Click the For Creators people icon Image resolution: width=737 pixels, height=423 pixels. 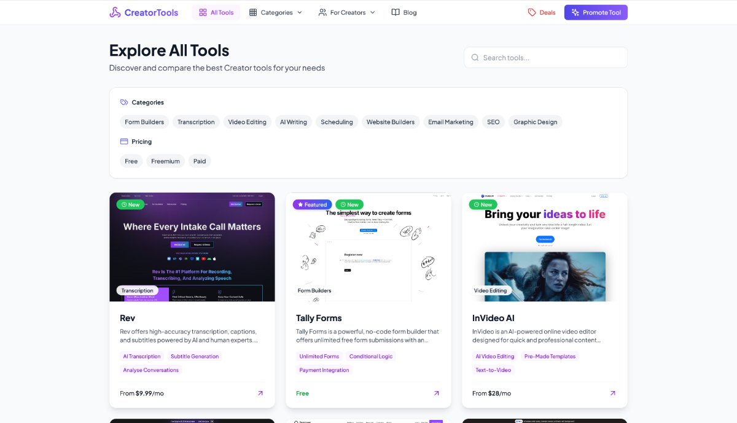[322, 12]
